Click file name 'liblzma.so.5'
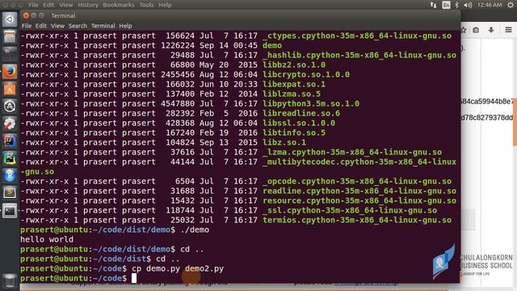517x291 pixels. (292, 94)
